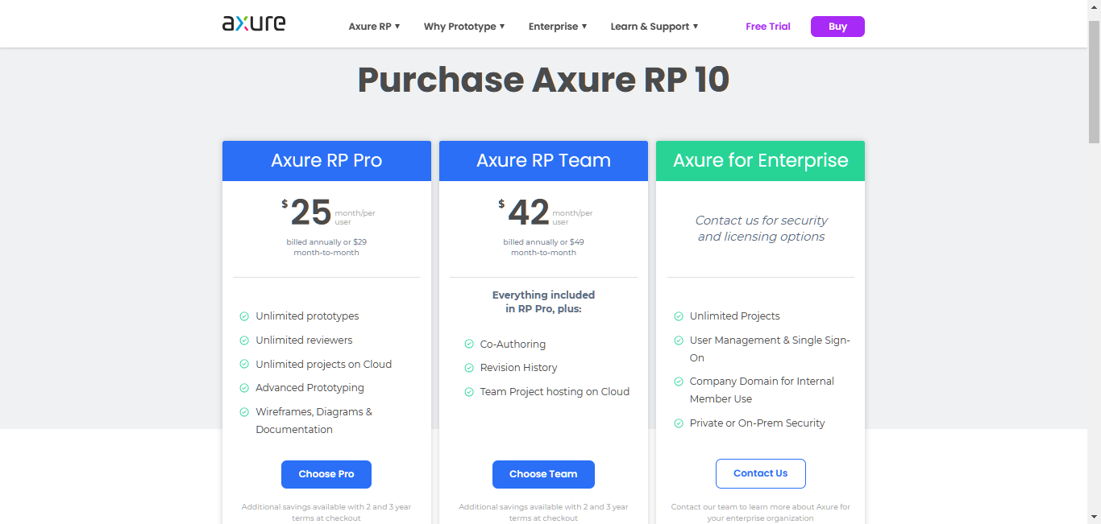Viewport: 1101px width, 524px height.
Task: Click check icon beside Unlimited prototypes
Action: [244, 316]
